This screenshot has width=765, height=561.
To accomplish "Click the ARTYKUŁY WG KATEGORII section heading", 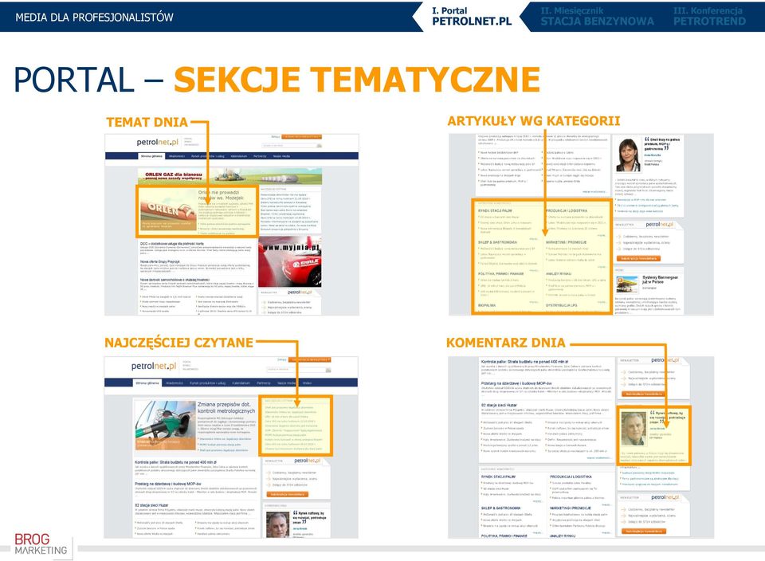I will pyautogui.click(x=534, y=121).
